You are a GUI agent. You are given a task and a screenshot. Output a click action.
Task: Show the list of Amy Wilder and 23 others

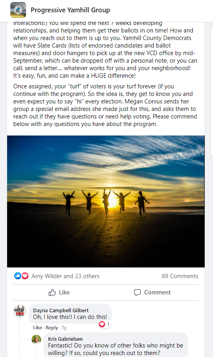coord(65,276)
